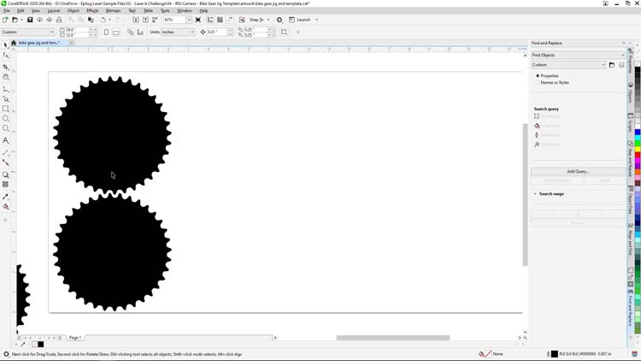The height and width of the screenshot is (361, 641).
Task: Select the Shape edit tool
Action: pos(6,56)
